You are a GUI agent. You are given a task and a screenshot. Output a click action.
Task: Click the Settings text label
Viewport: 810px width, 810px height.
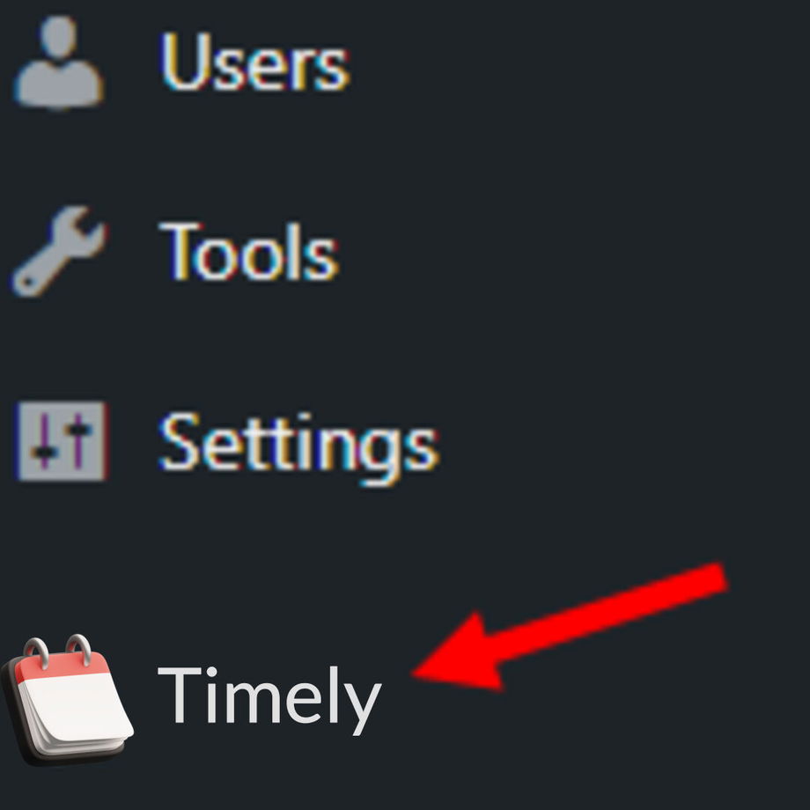[299, 448]
